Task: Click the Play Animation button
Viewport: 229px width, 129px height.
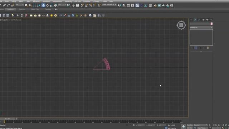Action: click(x=216, y=125)
